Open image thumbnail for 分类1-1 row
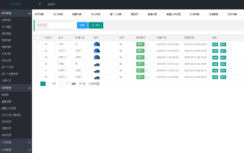Image resolution: width=244 pixels, height=153 pixels. 97,51
